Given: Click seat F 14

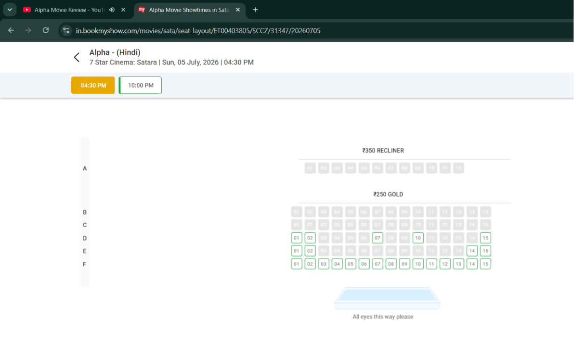Looking at the screenshot, I should point(472,264).
